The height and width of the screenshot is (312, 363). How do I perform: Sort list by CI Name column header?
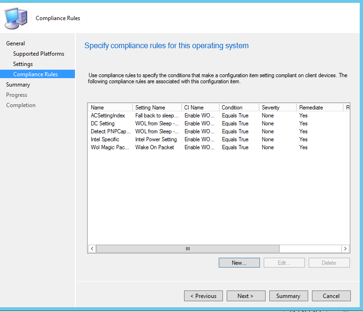pos(200,108)
